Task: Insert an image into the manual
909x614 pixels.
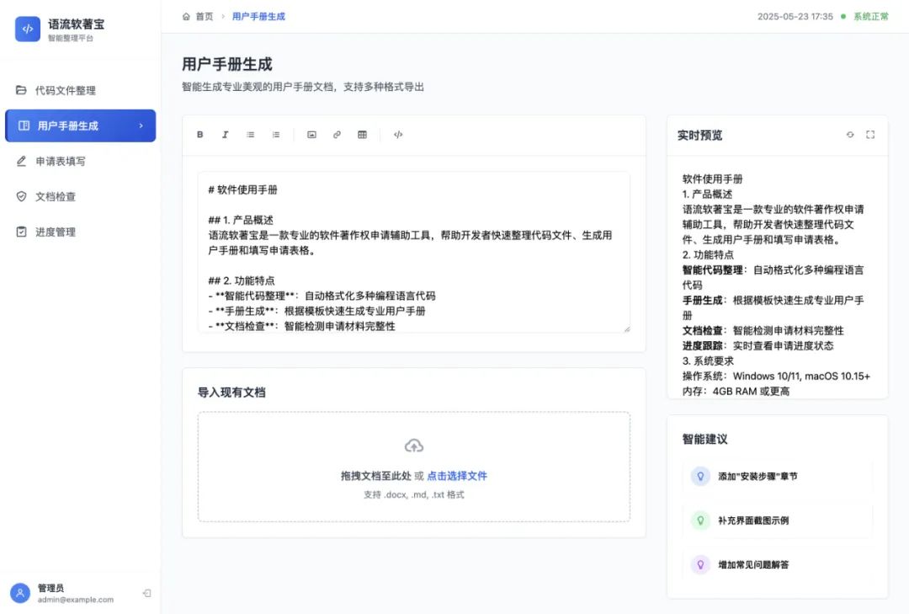Action: tap(311, 134)
